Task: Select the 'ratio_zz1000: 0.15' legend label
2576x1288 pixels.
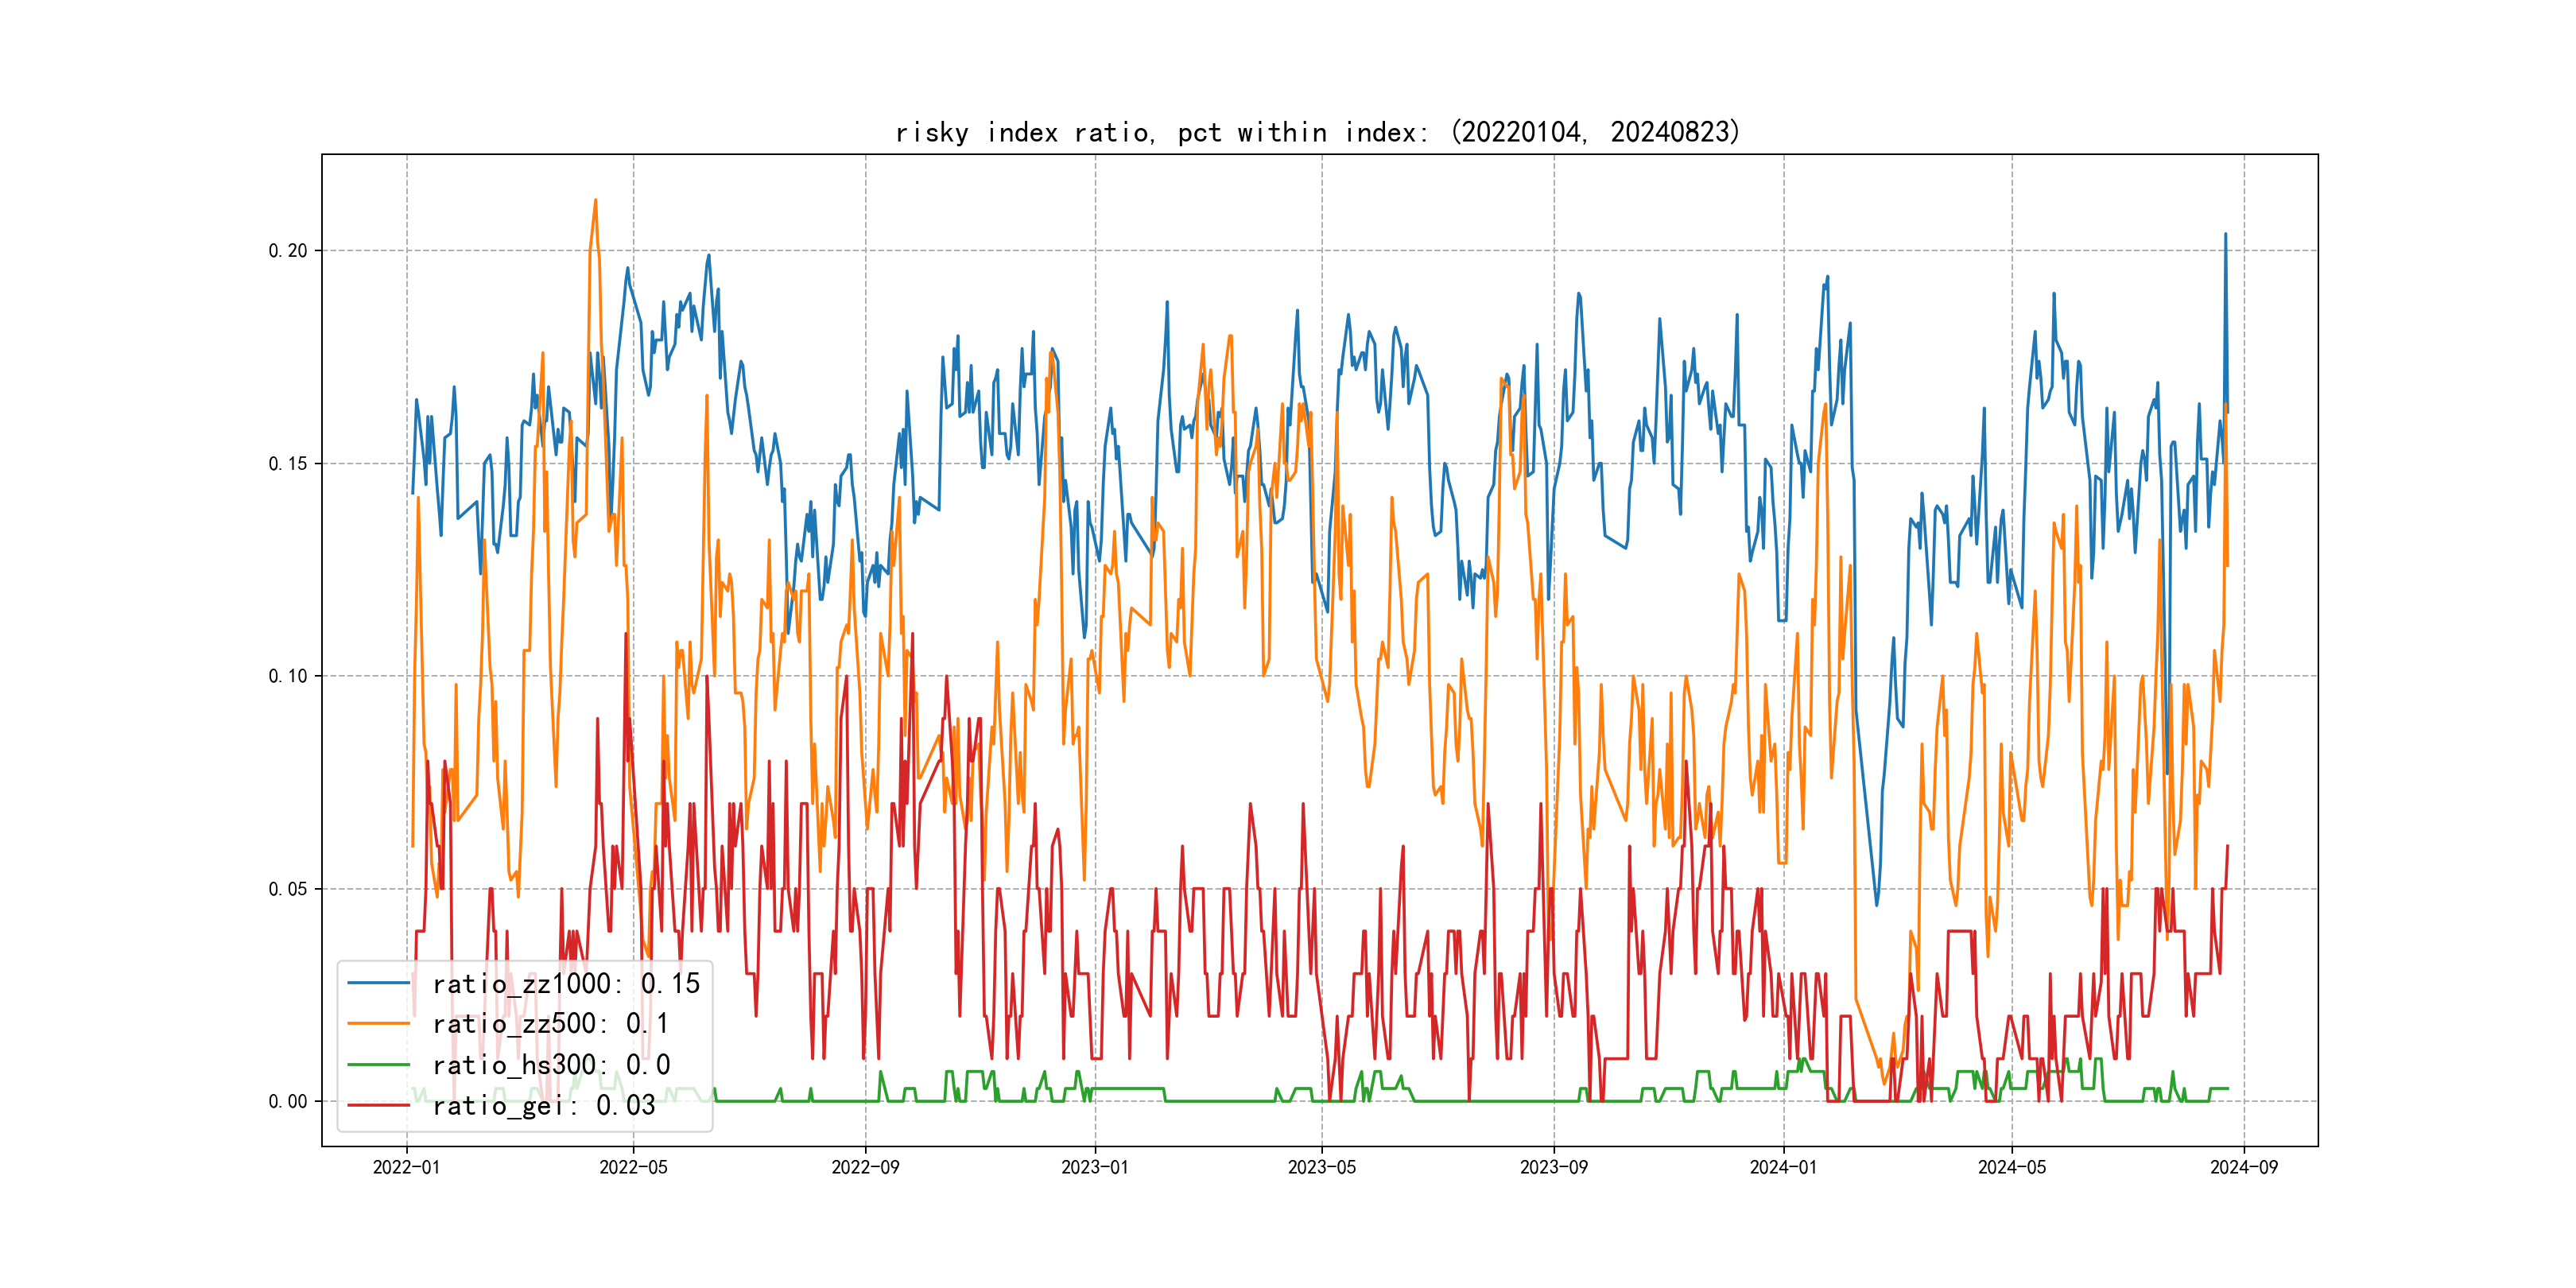Action: click(x=565, y=984)
